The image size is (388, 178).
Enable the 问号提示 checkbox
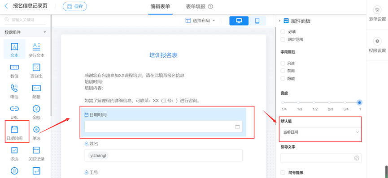tap(283, 173)
